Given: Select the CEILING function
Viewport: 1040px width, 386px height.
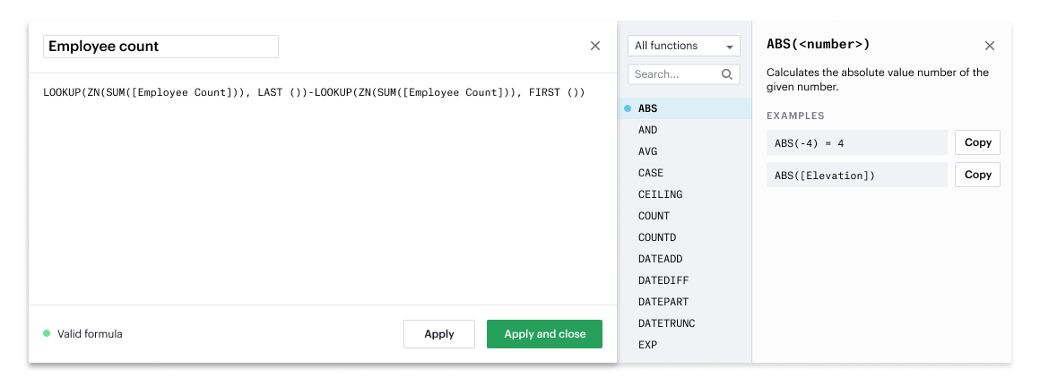Looking at the screenshot, I should point(660,194).
